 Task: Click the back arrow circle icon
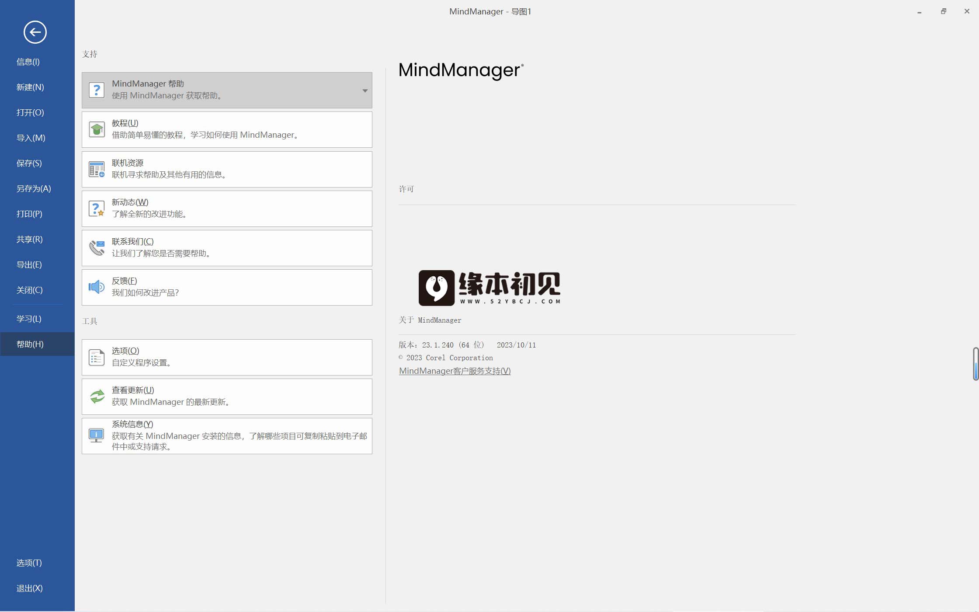point(35,32)
